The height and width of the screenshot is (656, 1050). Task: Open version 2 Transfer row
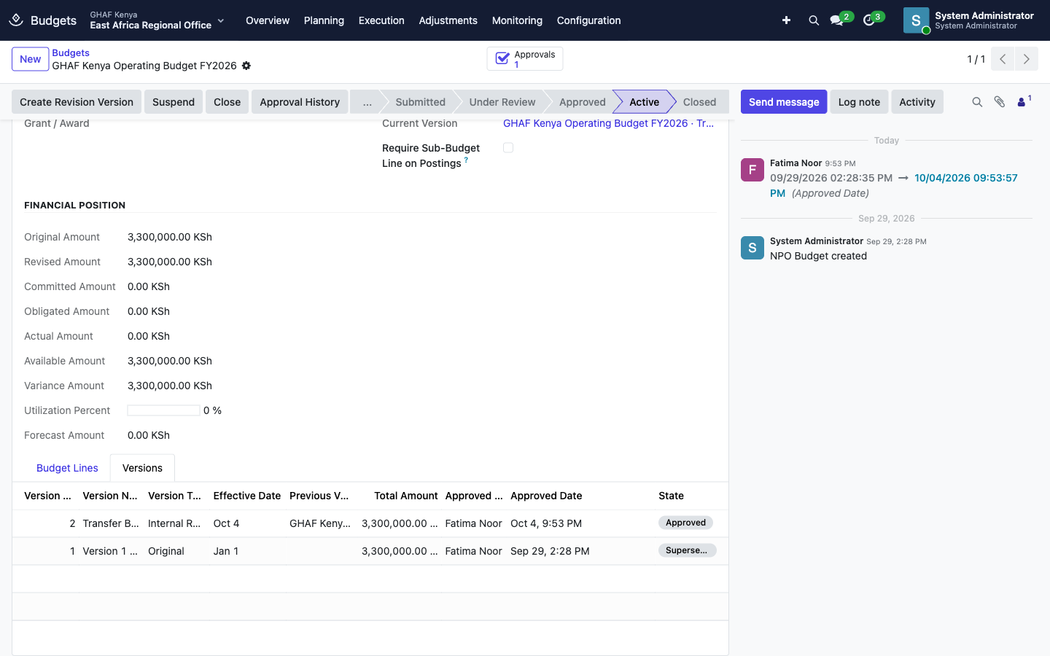(370, 523)
